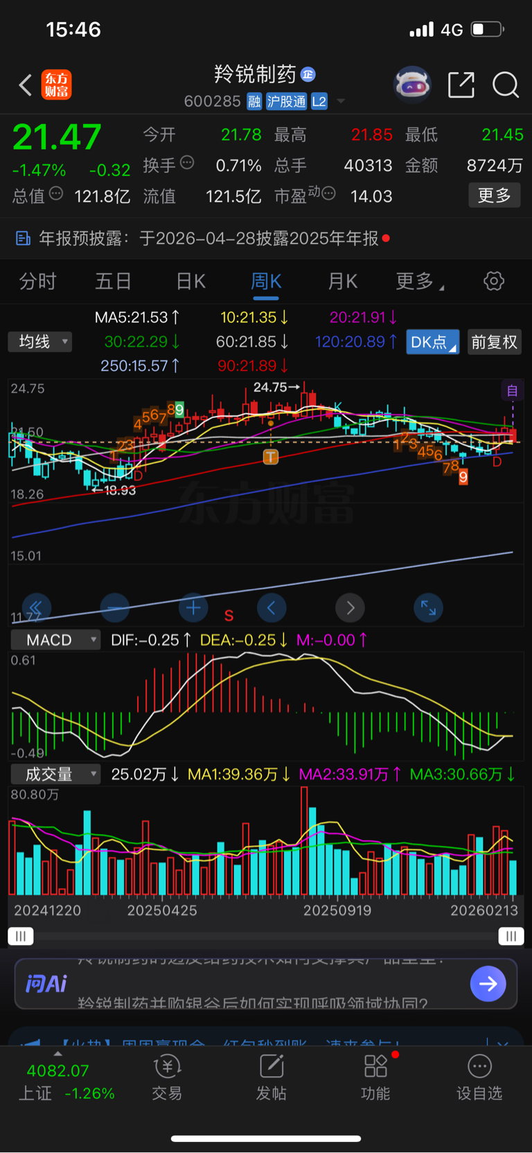
Task: Grab the right range slider handle
Action: [x=511, y=936]
